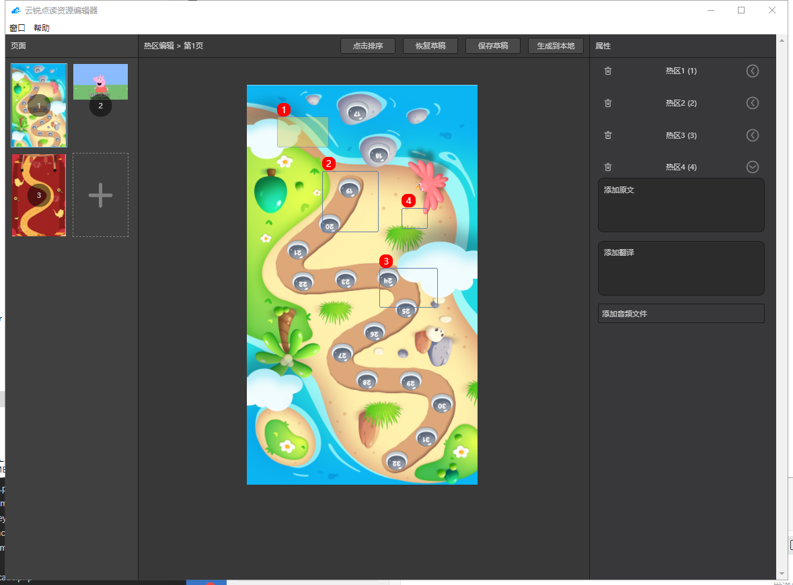793x585 pixels.
Task: Select red hotspot marker 2 on canvas
Action: [x=329, y=164]
